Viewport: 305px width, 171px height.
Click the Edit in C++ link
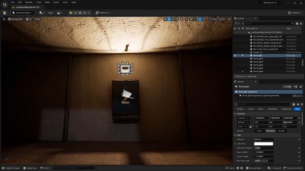297,96
